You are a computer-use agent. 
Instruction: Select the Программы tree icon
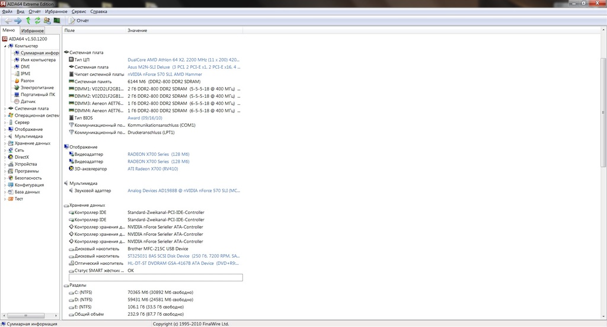click(x=11, y=171)
